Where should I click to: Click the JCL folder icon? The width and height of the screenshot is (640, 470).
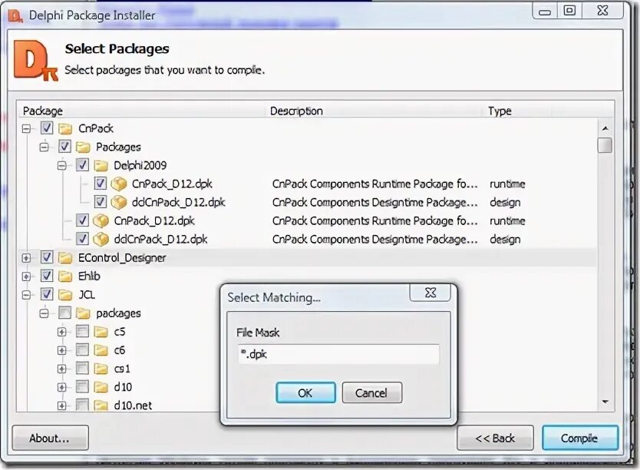(x=65, y=295)
